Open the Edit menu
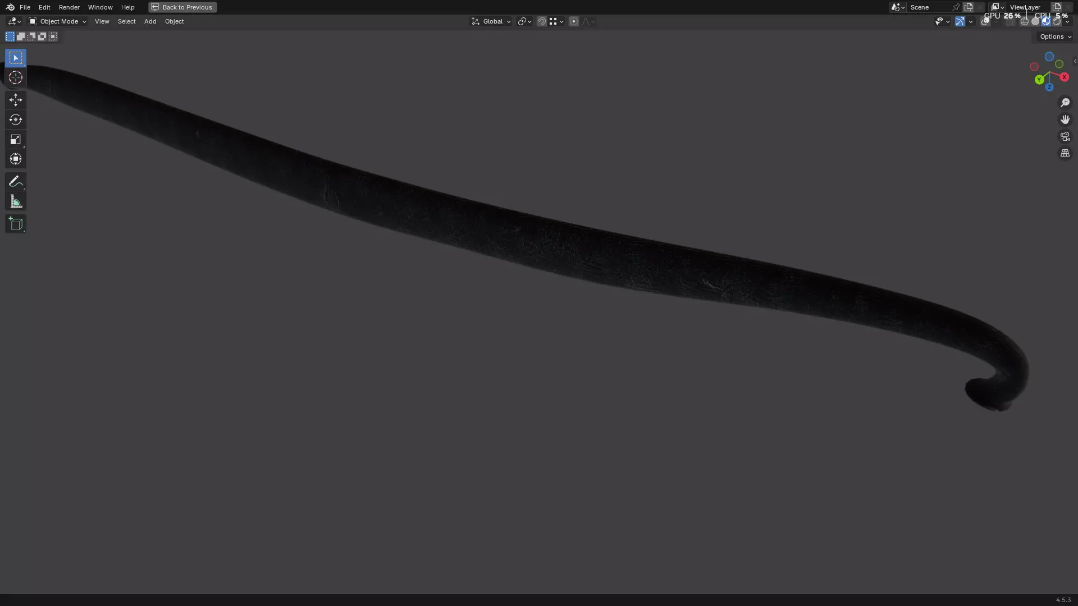The height and width of the screenshot is (606, 1078). [x=44, y=7]
